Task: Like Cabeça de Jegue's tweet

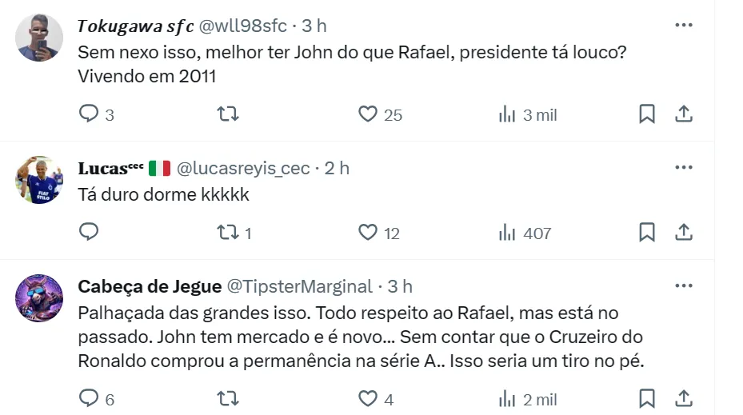Action: 368,397
